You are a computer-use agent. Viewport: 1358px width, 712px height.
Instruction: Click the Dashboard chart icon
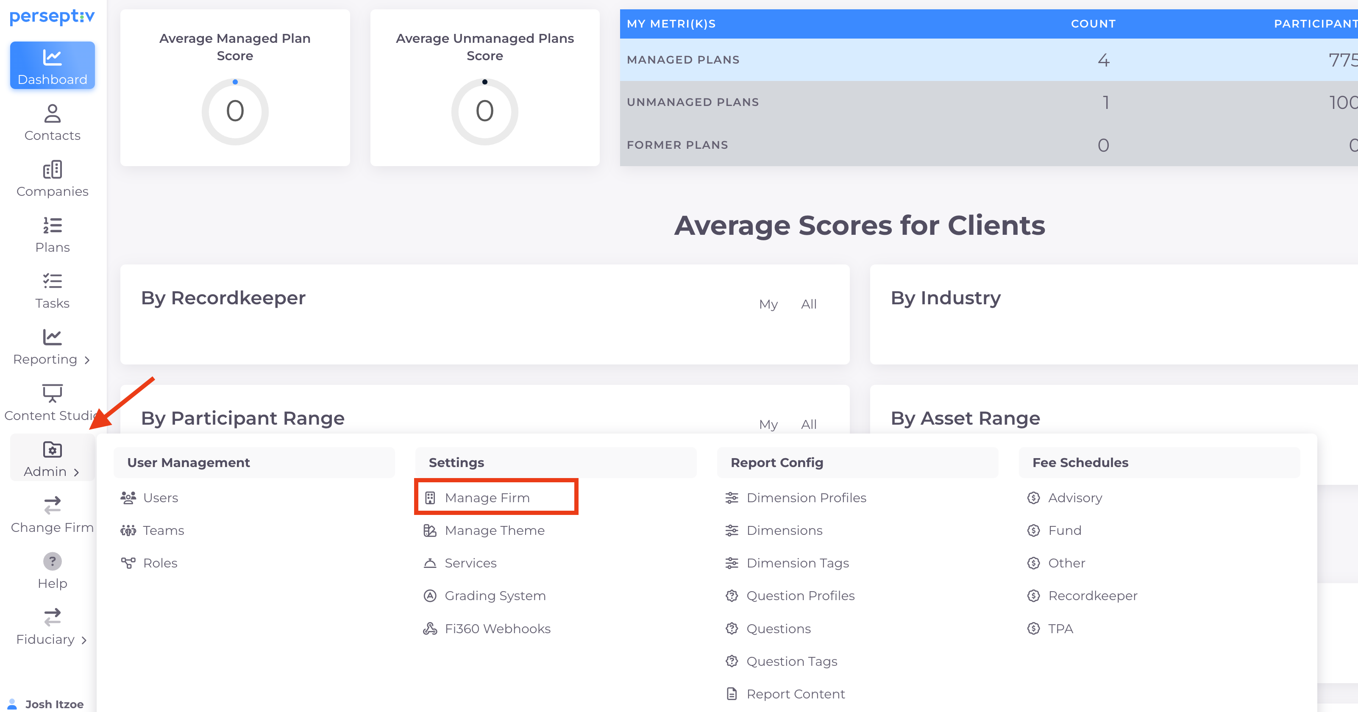coord(52,58)
